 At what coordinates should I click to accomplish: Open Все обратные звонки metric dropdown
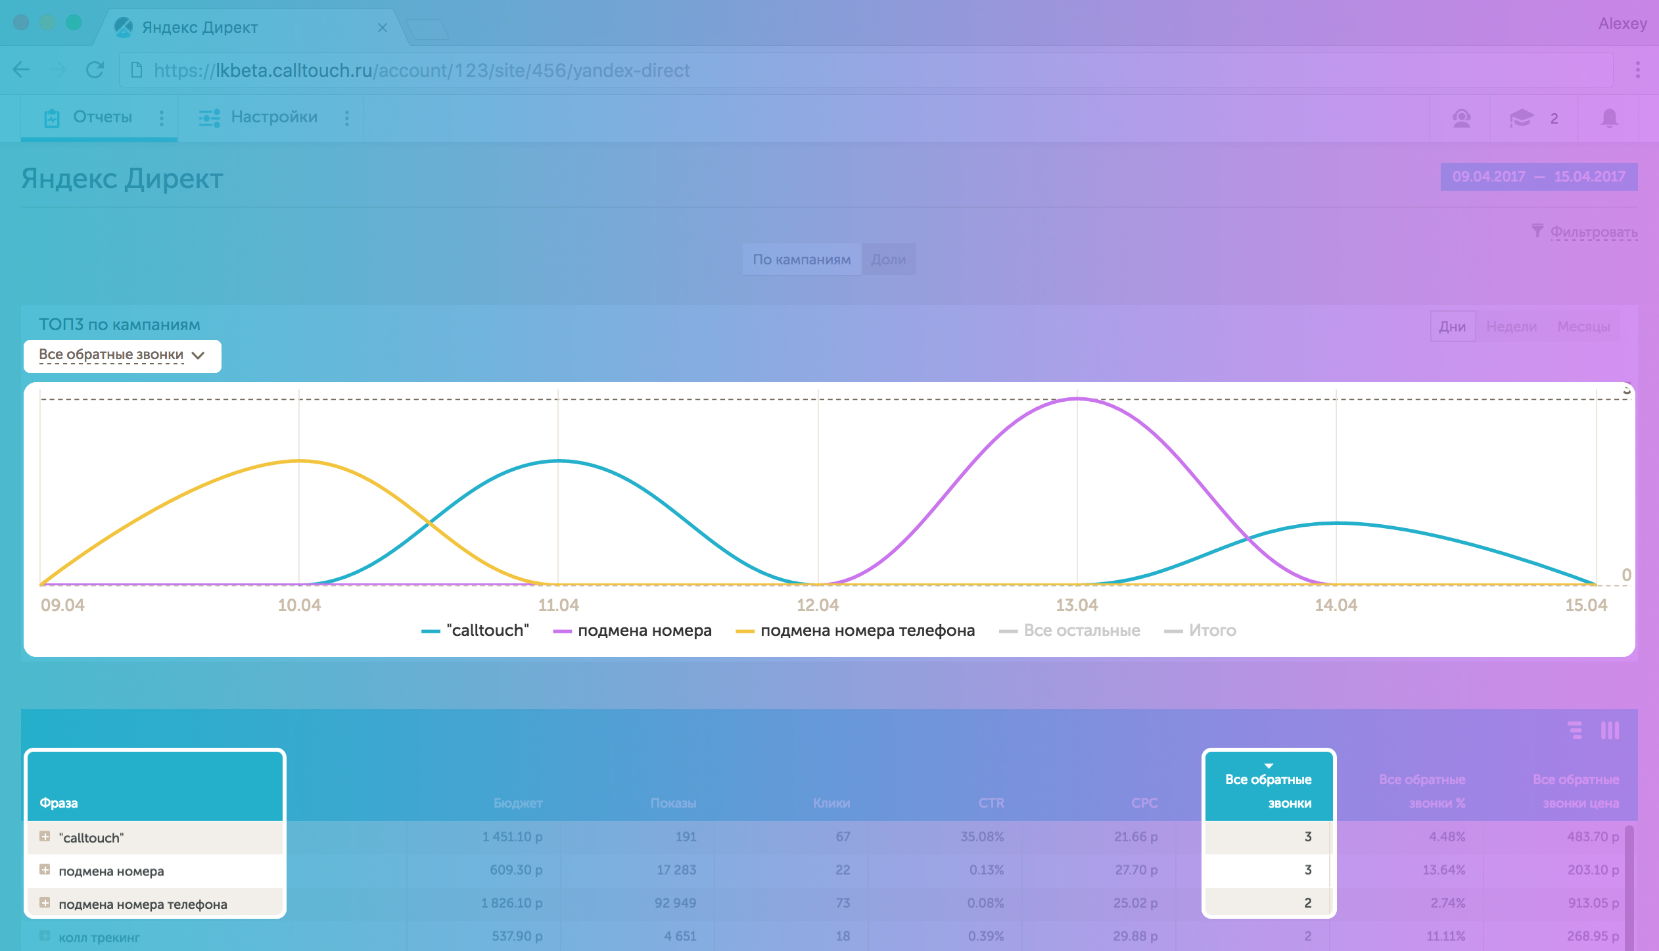122,356
